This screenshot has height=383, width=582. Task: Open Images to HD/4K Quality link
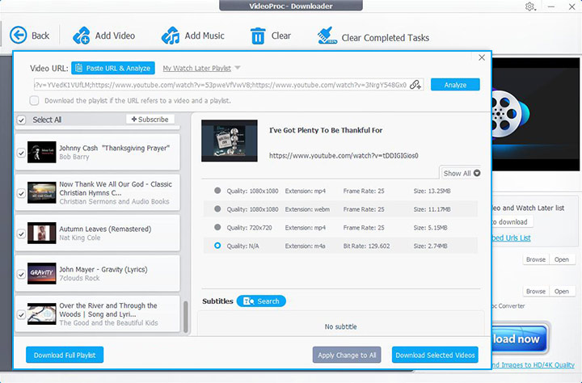[x=533, y=364]
